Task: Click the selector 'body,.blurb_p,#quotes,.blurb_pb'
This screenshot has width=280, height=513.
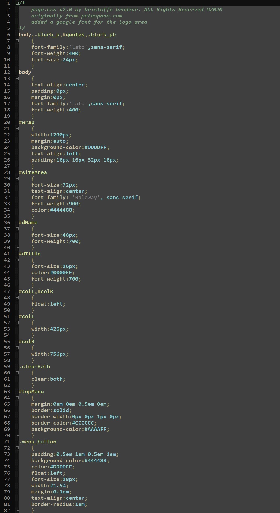Action: pyautogui.click(x=67, y=35)
